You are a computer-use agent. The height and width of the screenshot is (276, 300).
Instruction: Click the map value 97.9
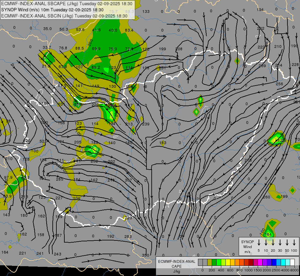coord(8,178)
